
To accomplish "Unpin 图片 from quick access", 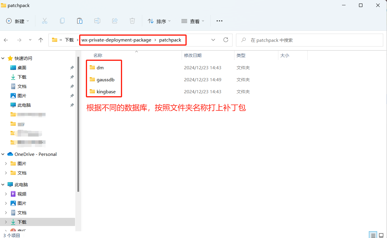I will 72,96.
